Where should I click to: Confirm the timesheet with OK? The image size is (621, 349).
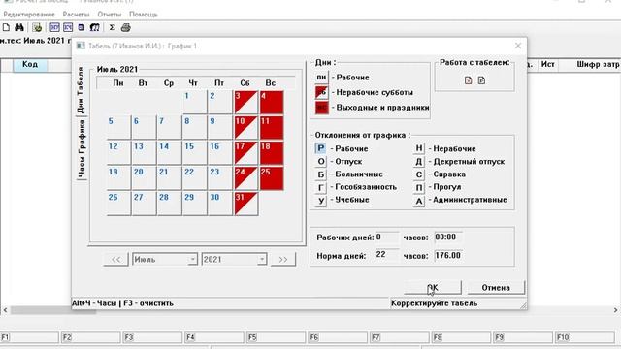click(433, 287)
